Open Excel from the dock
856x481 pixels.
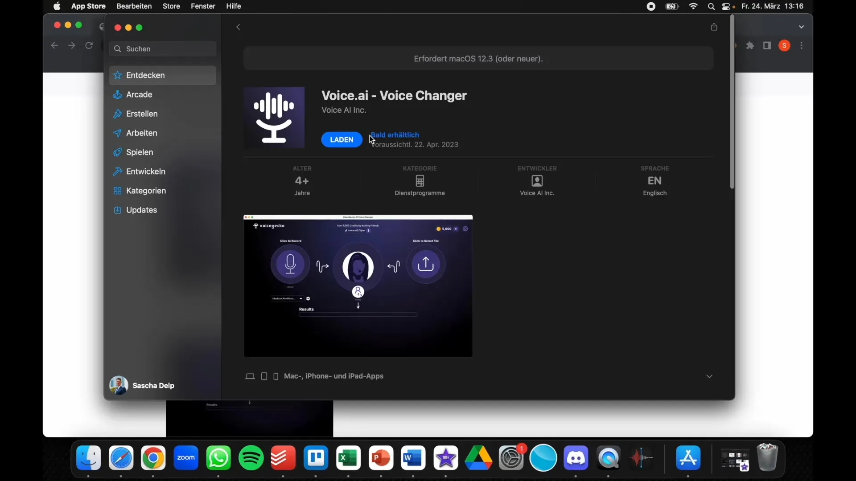(349, 459)
